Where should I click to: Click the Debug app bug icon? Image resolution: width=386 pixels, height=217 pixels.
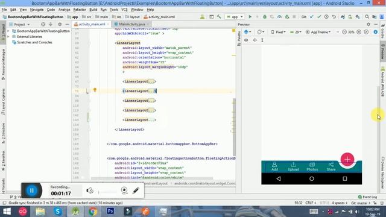pos(265,17)
